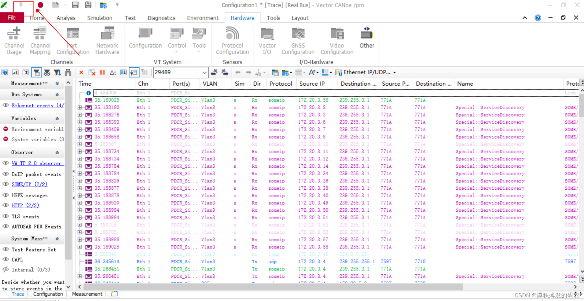Toggle visibility of TLS events
The width and height of the screenshot is (584, 301).
(x=6, y=216)
